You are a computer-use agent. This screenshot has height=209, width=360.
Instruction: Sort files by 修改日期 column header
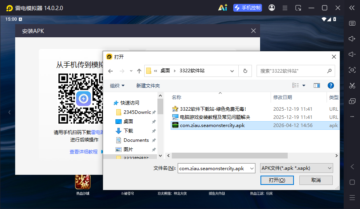coord(282,97)
